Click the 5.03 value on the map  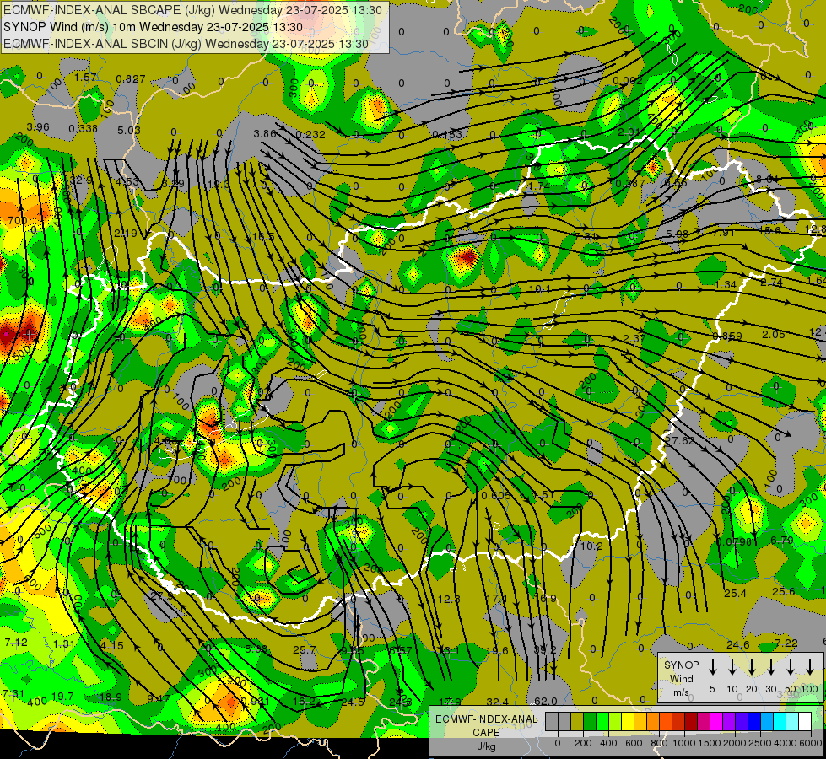128,130
